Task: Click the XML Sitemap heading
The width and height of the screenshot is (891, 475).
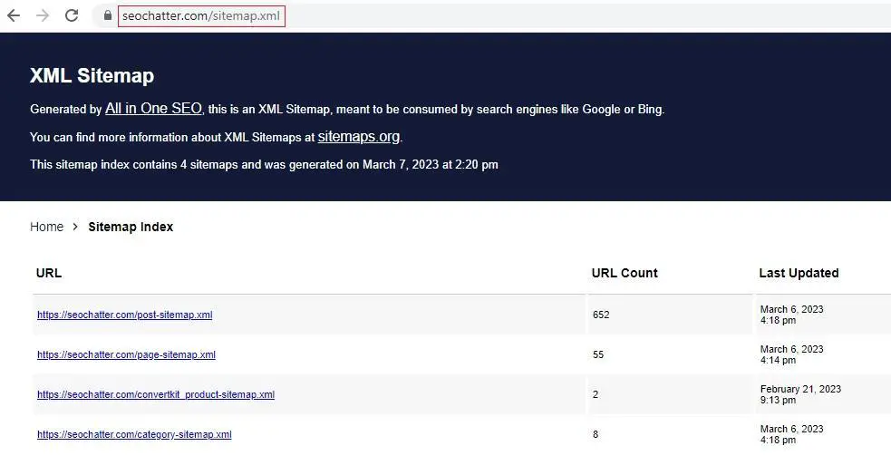Action: [92, 75]
